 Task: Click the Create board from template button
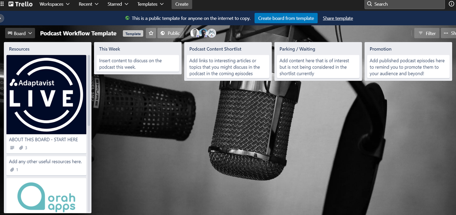pos(286,18)
